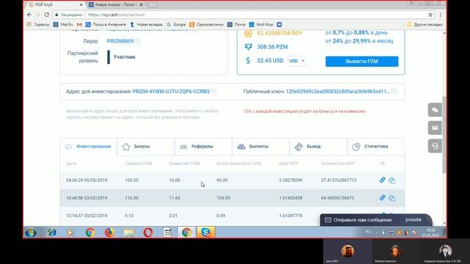Open the 'Отправьте нам сообщение' chat widget
This screenshot has width=470, height=264.
coord(376,220)
